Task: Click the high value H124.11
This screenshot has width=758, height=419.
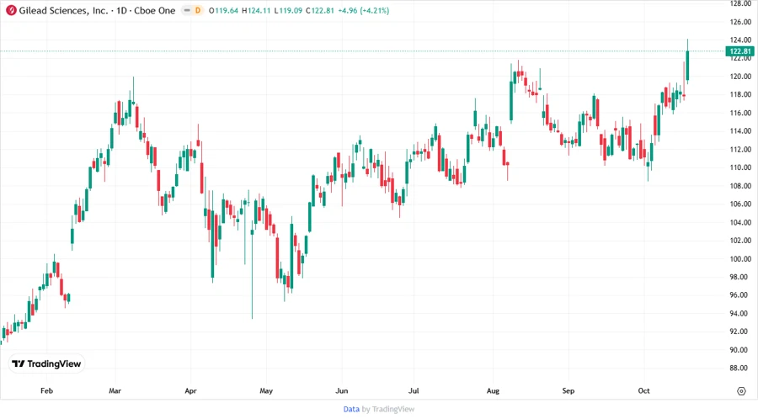Action: tap(256, 11)
